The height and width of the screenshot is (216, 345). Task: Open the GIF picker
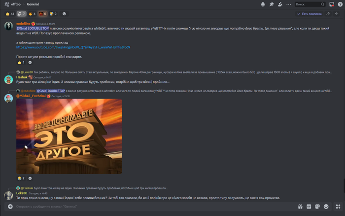pyautogui.click(x=309, y=207)
